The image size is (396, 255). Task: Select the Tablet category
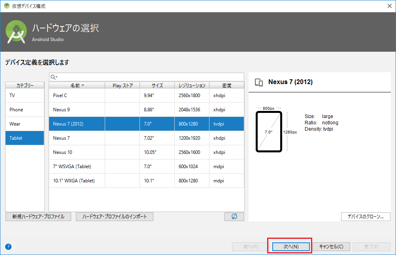[x=25, y=138]
